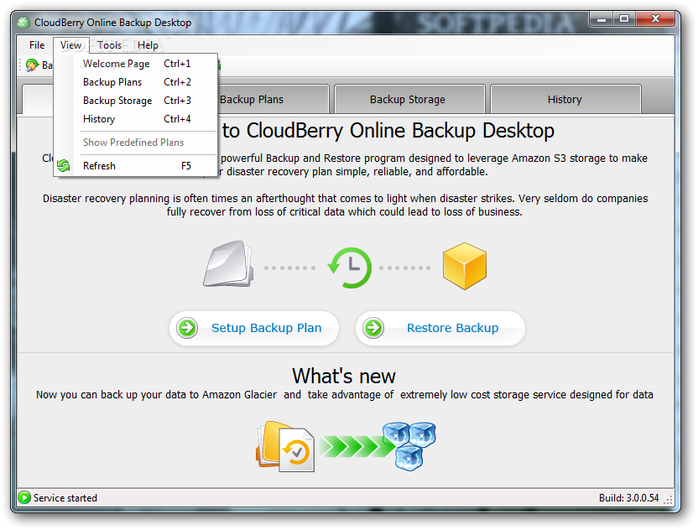Click the yellow storage cube icon
This screenshot has width=698, height=530.
coord(465,266)
